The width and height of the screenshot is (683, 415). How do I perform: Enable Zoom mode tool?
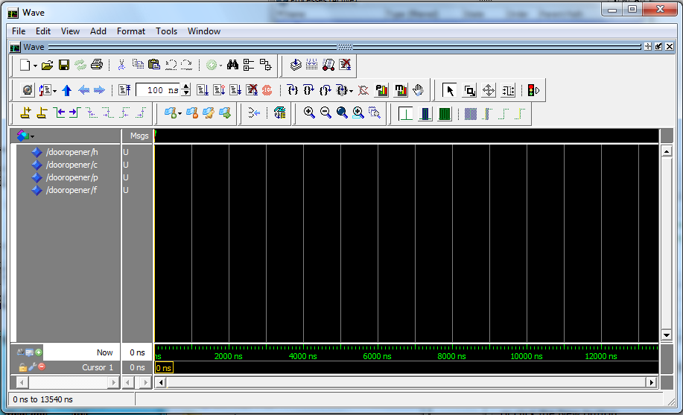(x=469, y=90)
